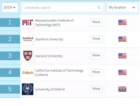140x106 pixels.
Task: Click the Caltech logo
Action: [x=28, y=73]
